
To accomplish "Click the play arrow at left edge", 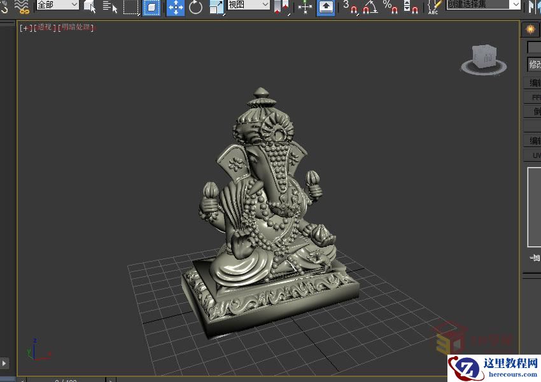I will (x=4, y=363).
